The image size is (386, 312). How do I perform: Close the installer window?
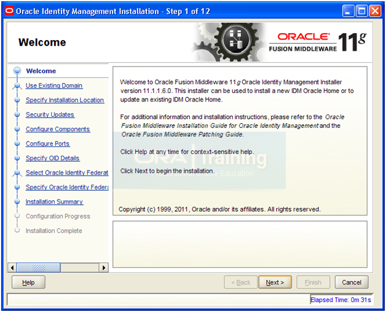click(x=375, y=11)
